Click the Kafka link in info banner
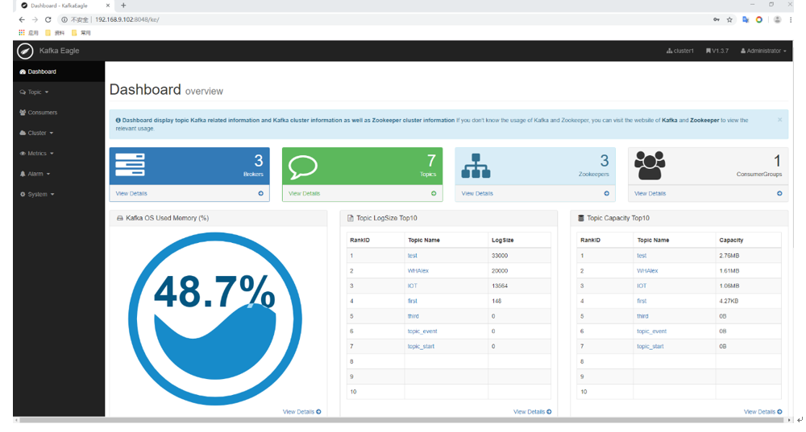Image resolution: width=806 pixels, height=432 pixels. click(669, 120)
